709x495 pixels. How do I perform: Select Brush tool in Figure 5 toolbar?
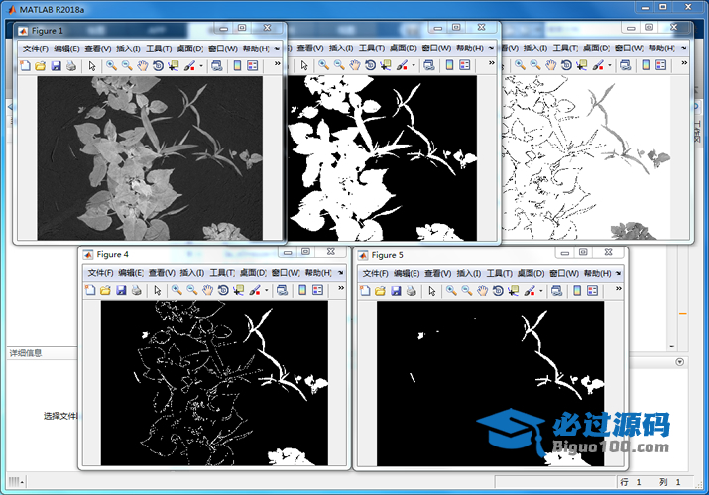530,291
